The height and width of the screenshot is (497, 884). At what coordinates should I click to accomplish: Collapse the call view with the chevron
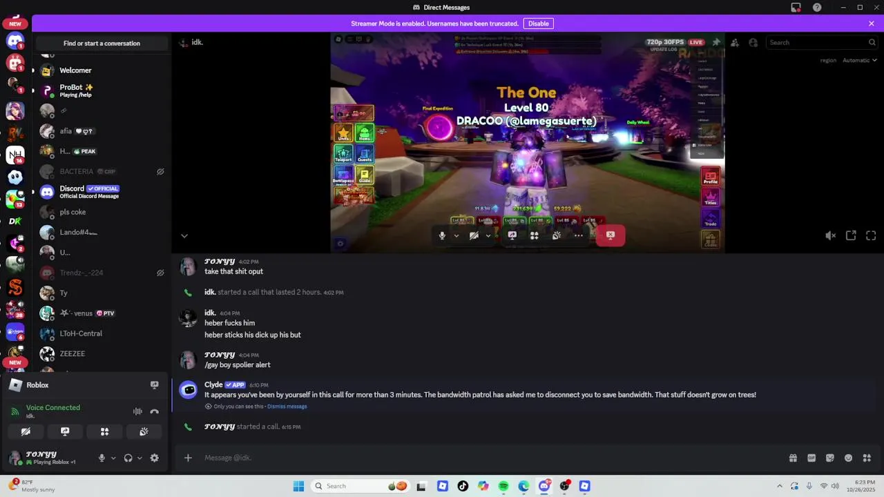coord(184,235)
